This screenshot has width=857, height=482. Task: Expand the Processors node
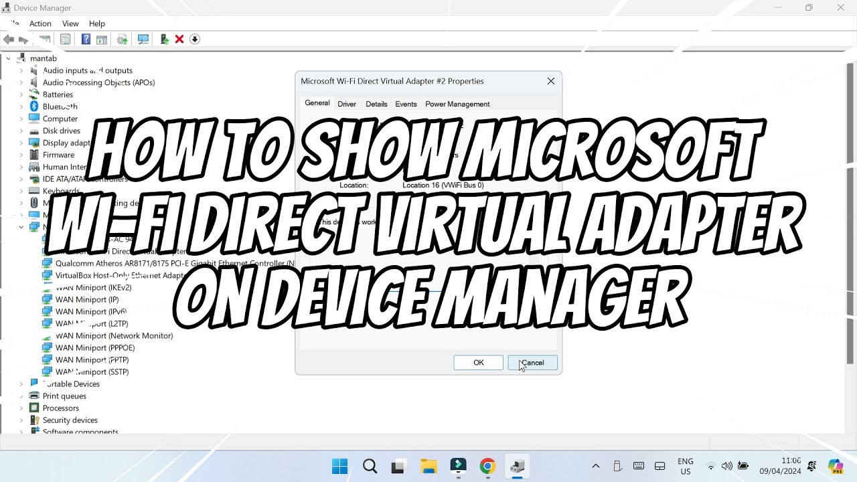click(21, 408)
